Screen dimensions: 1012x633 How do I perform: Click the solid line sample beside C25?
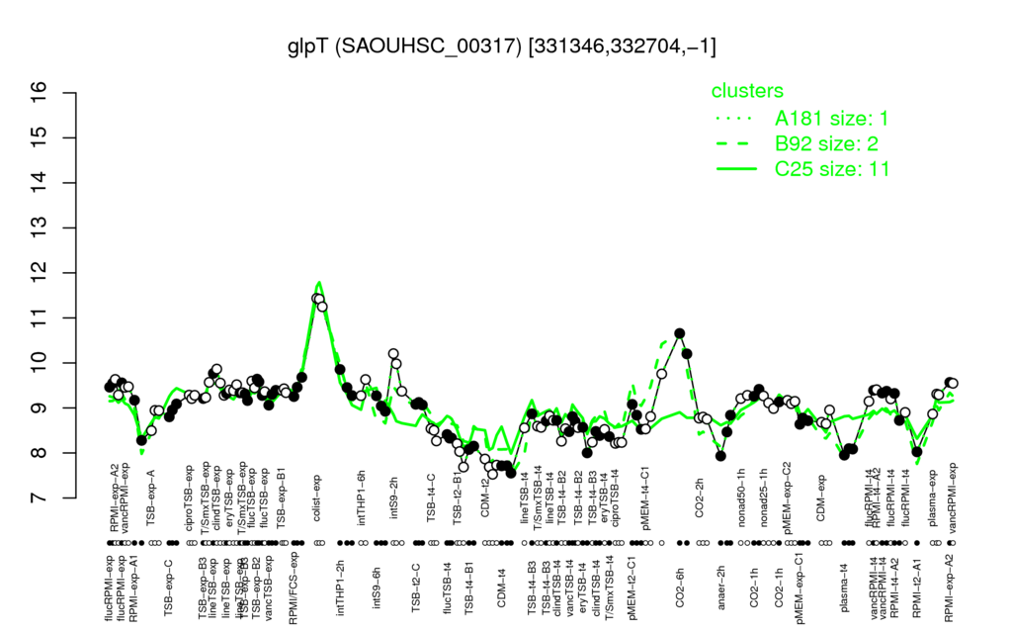click(x=735, y=168)
